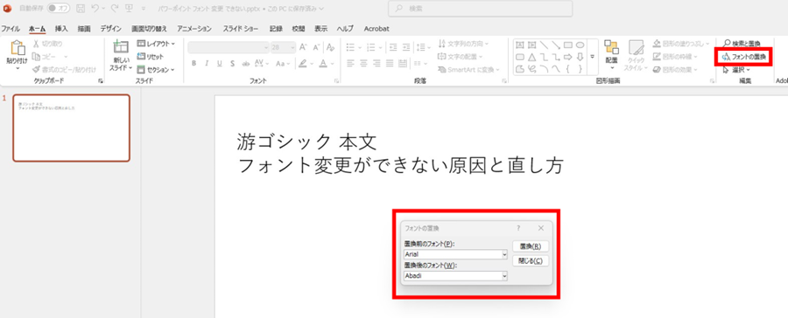Decrease font size with small A icon
The image size is (788, 318).
click(x=316, y=47)
